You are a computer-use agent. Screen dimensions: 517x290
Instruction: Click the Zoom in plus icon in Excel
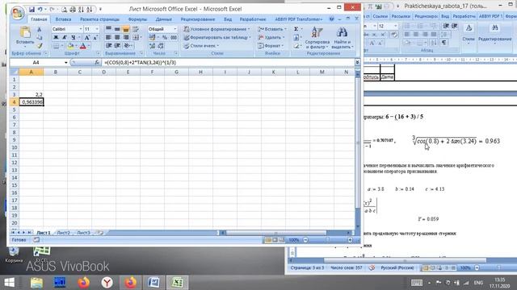pos(350,240)
